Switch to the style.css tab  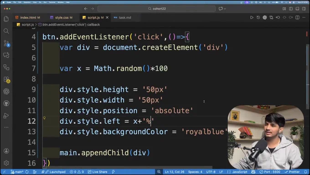tap(62, 18)
